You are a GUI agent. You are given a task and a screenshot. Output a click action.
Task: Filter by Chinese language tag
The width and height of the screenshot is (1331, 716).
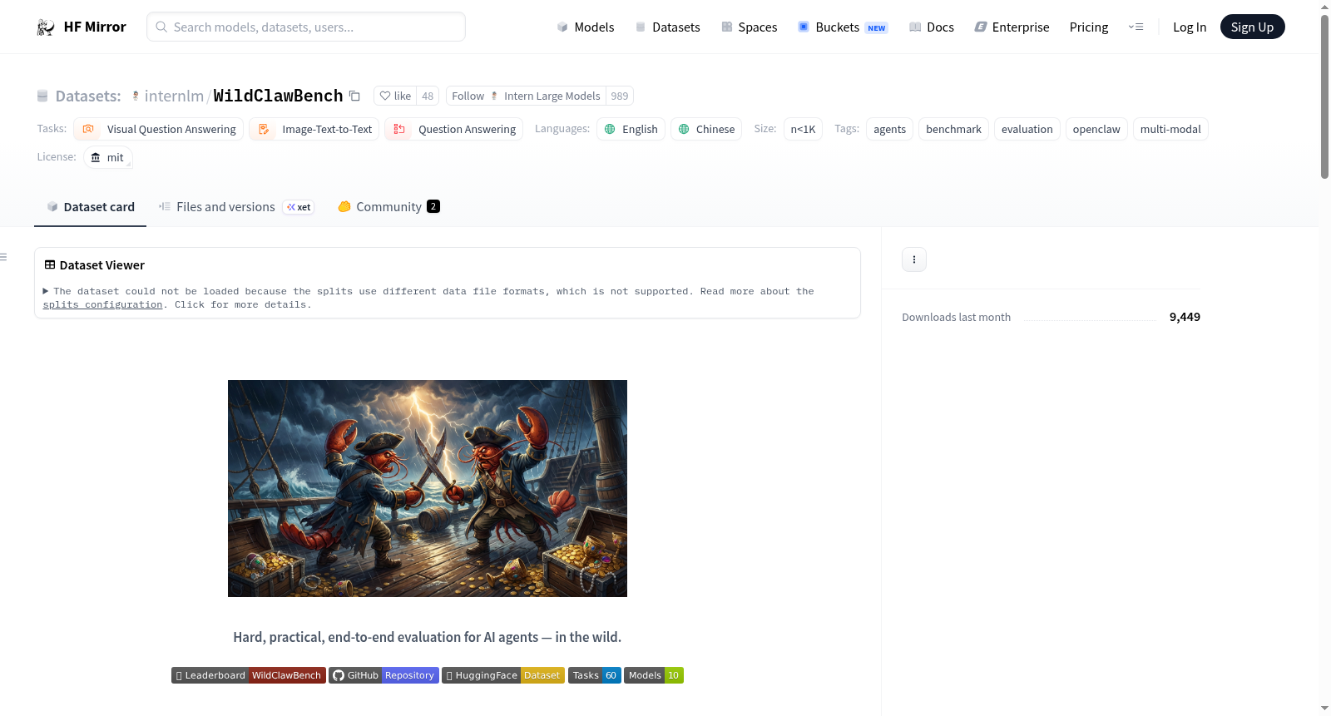tap(706, 129)
